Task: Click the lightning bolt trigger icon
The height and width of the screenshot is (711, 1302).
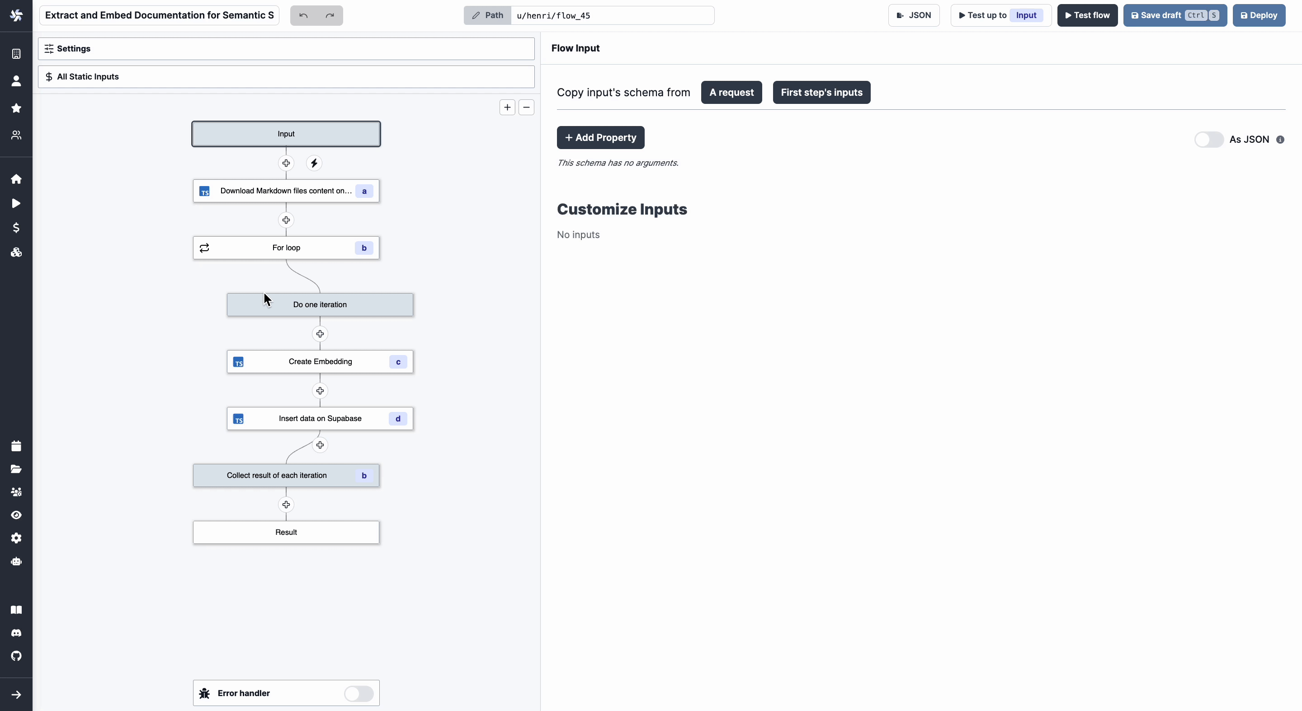Action: click(314, 163)
